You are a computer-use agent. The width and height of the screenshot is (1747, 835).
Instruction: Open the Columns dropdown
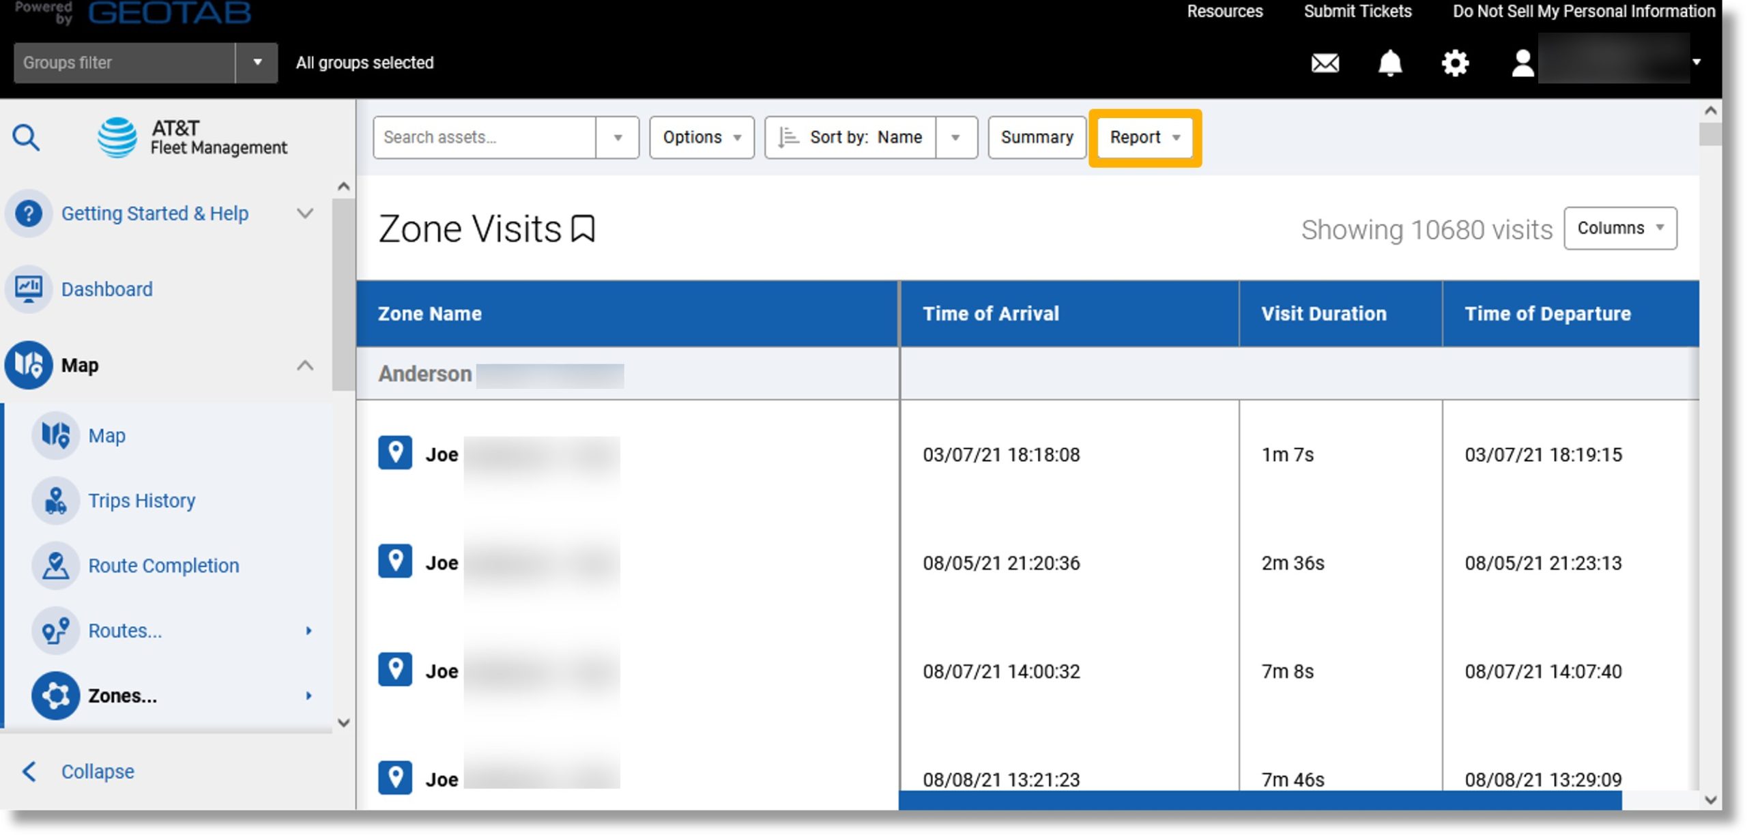[x=1620, y=229]
